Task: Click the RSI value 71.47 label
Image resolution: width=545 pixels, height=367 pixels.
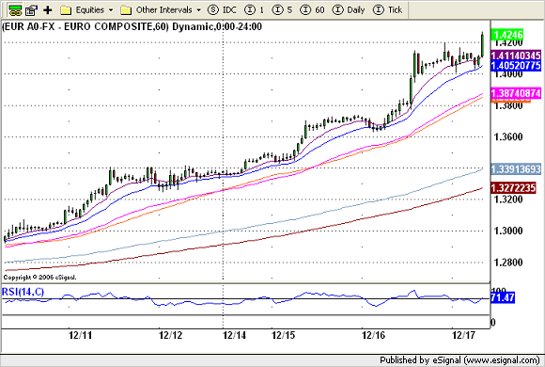Action: 503,297
